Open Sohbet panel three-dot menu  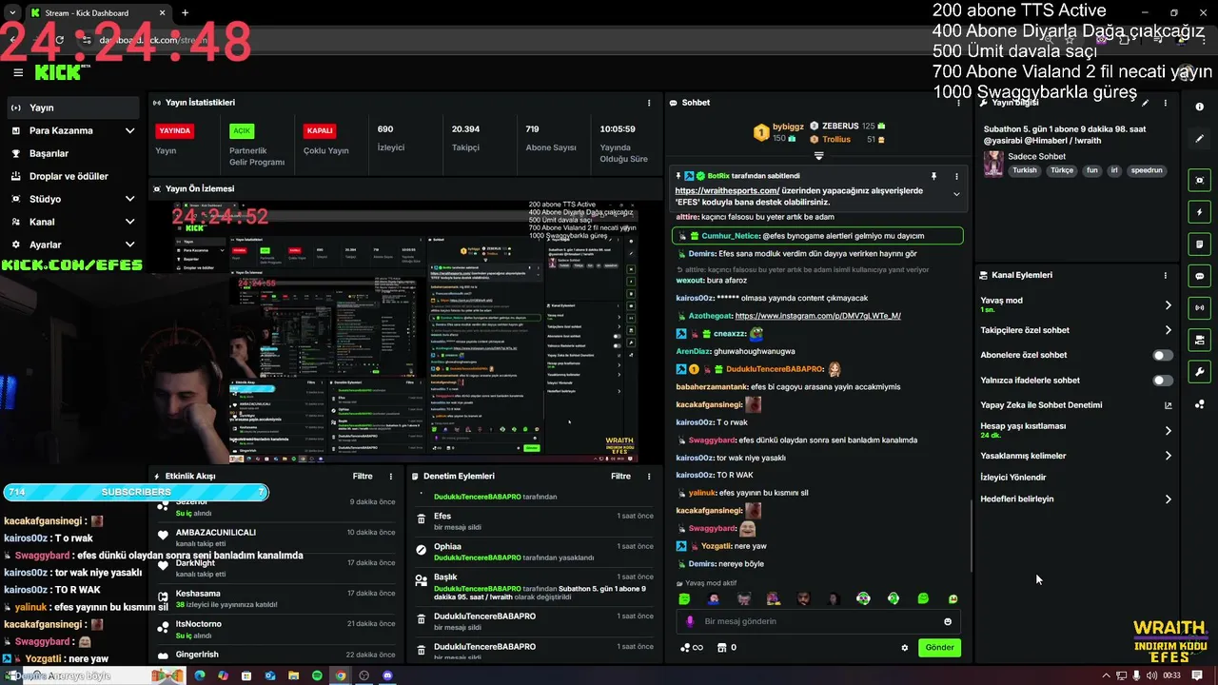coord(956,103)
